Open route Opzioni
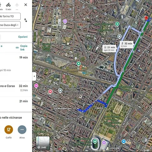 (x=23, y=37)
